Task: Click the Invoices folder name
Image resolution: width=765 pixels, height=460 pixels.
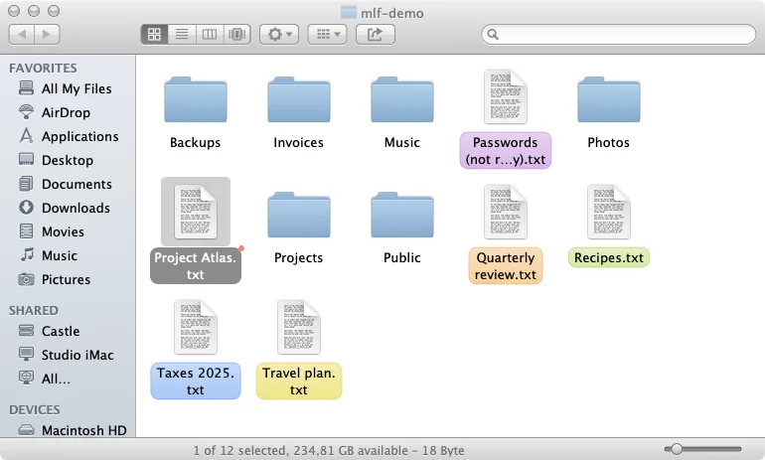Action: (299, 142)
